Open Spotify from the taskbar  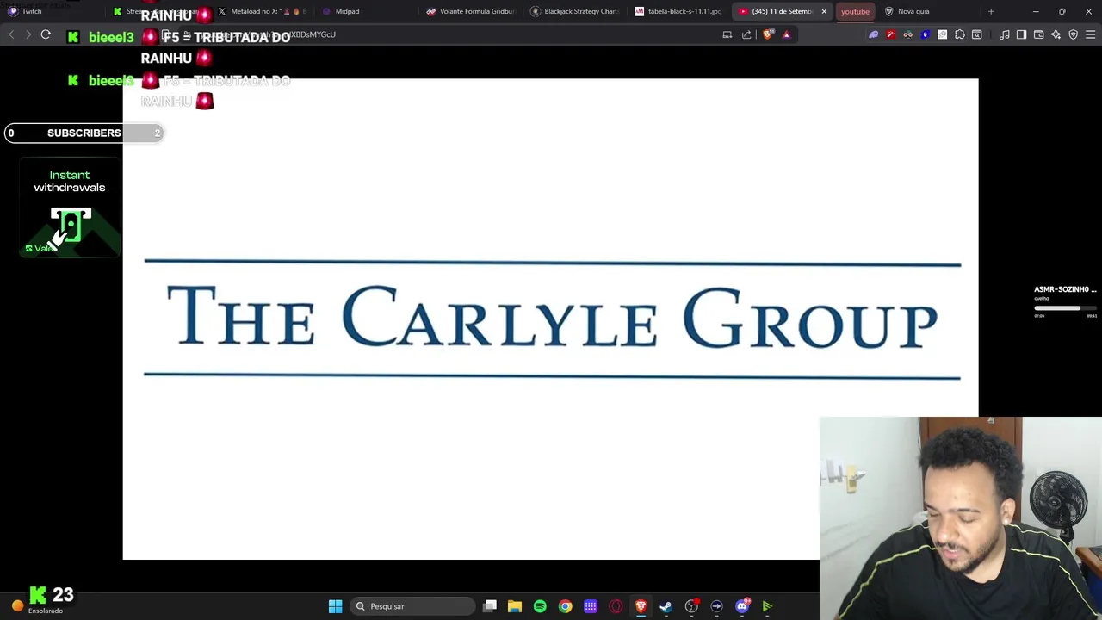tap(540, 606)
